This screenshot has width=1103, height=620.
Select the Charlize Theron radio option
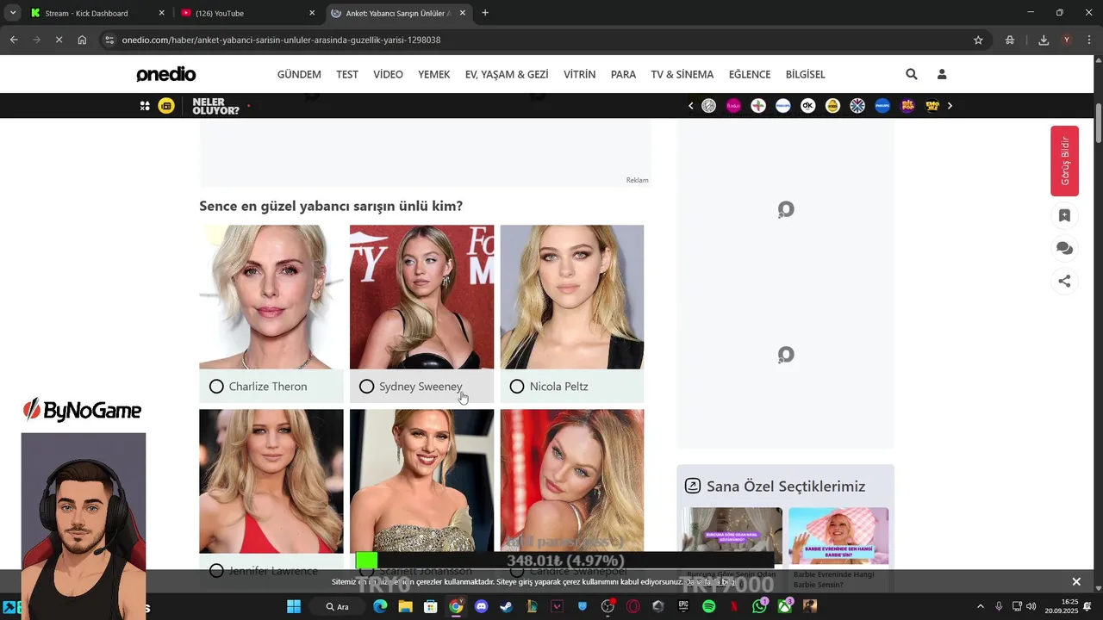coord(216,387)
